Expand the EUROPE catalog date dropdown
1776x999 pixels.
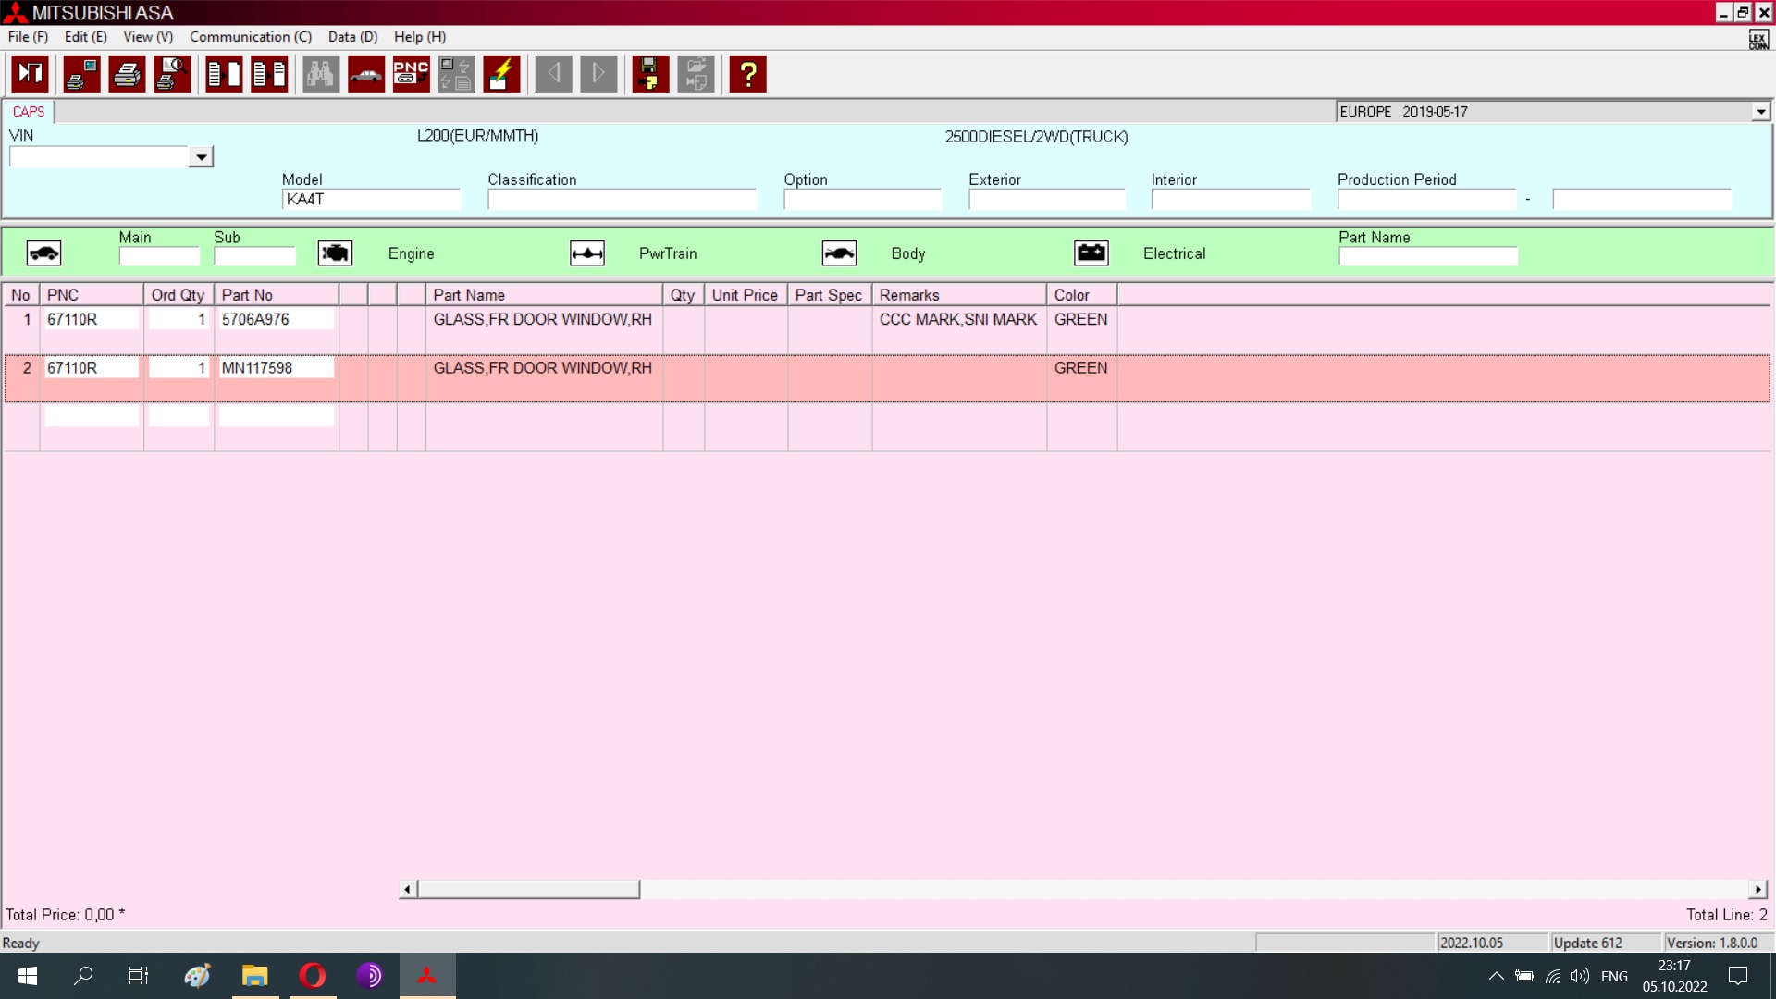point(1760,112)
